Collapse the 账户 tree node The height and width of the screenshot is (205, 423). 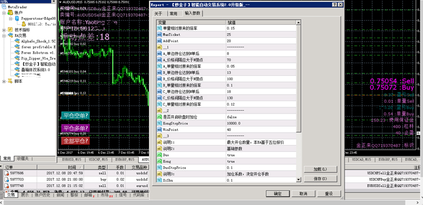tap(4, 12)
